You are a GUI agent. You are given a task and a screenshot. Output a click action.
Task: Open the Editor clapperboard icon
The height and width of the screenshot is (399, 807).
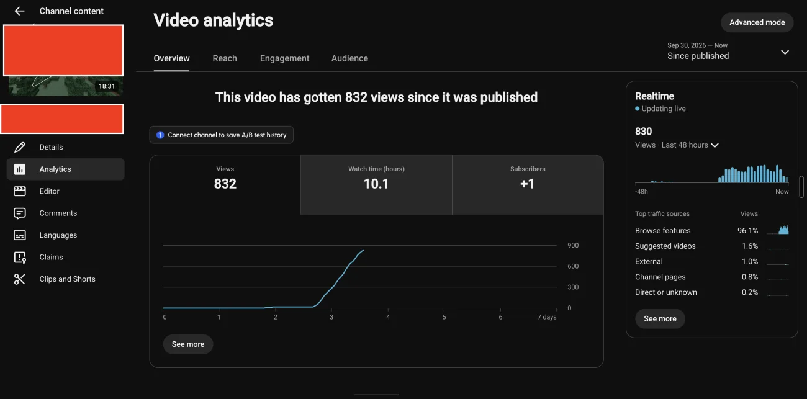20,191
